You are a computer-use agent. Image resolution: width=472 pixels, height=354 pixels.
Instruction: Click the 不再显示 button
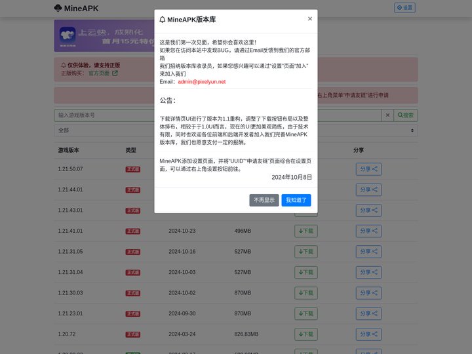tap(264, 200)
